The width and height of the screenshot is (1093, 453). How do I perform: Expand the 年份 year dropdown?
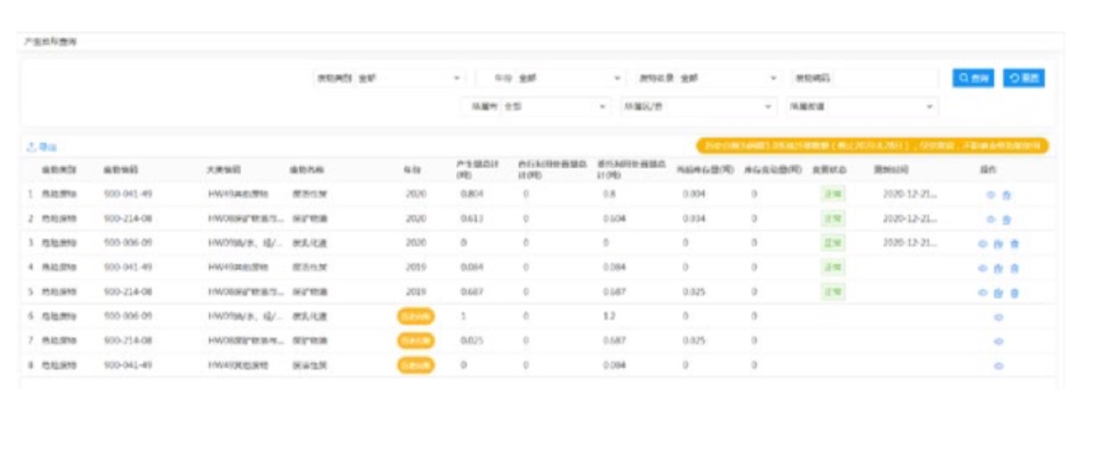point(550,79)
